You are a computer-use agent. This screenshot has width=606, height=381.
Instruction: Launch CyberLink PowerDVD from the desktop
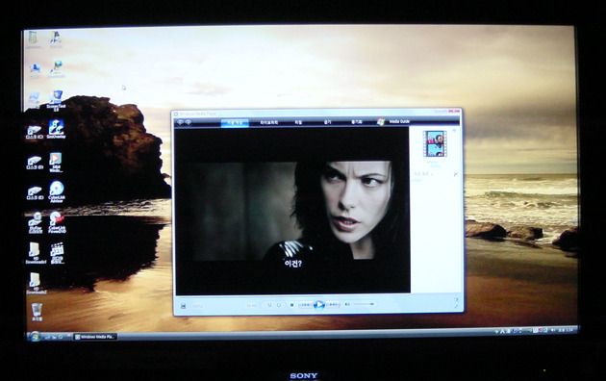(57, 222)
